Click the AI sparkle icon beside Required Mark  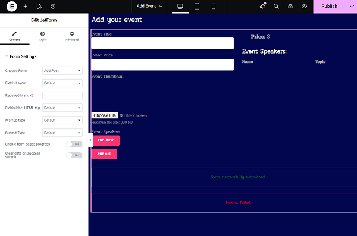[32, 95]
